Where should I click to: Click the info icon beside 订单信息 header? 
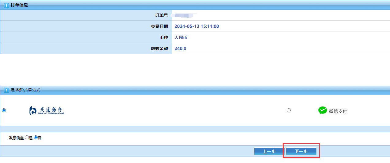coord(6,5)
